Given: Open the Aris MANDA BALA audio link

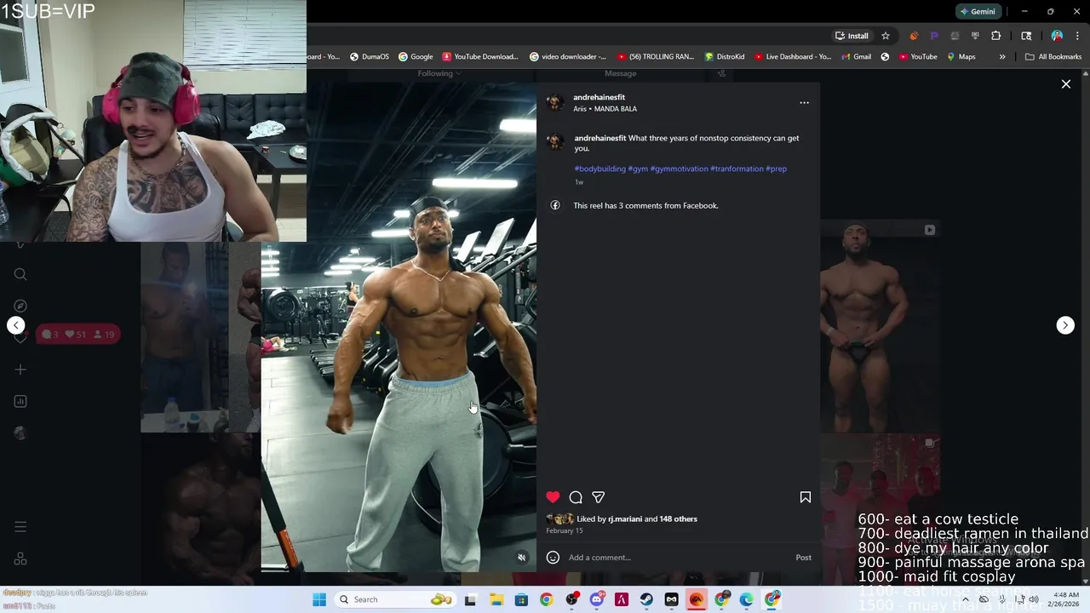Looking at the screenshot, I should [605, 109].
